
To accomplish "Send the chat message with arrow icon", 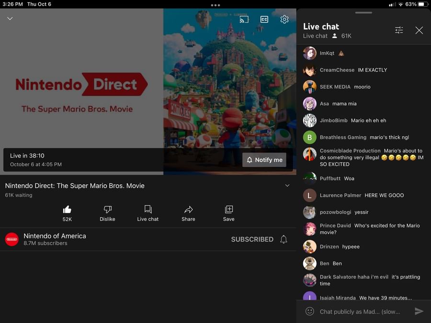I will pos(419,311).
